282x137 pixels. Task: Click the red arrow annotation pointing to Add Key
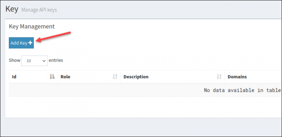pos(54,37)
